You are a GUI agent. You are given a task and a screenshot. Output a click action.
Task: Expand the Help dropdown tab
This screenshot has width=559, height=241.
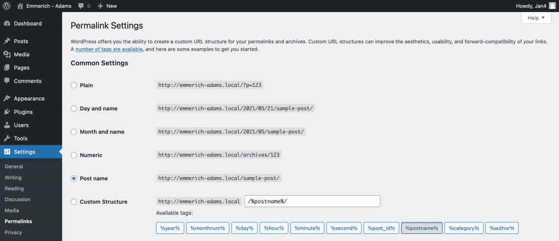click(536, 18)
